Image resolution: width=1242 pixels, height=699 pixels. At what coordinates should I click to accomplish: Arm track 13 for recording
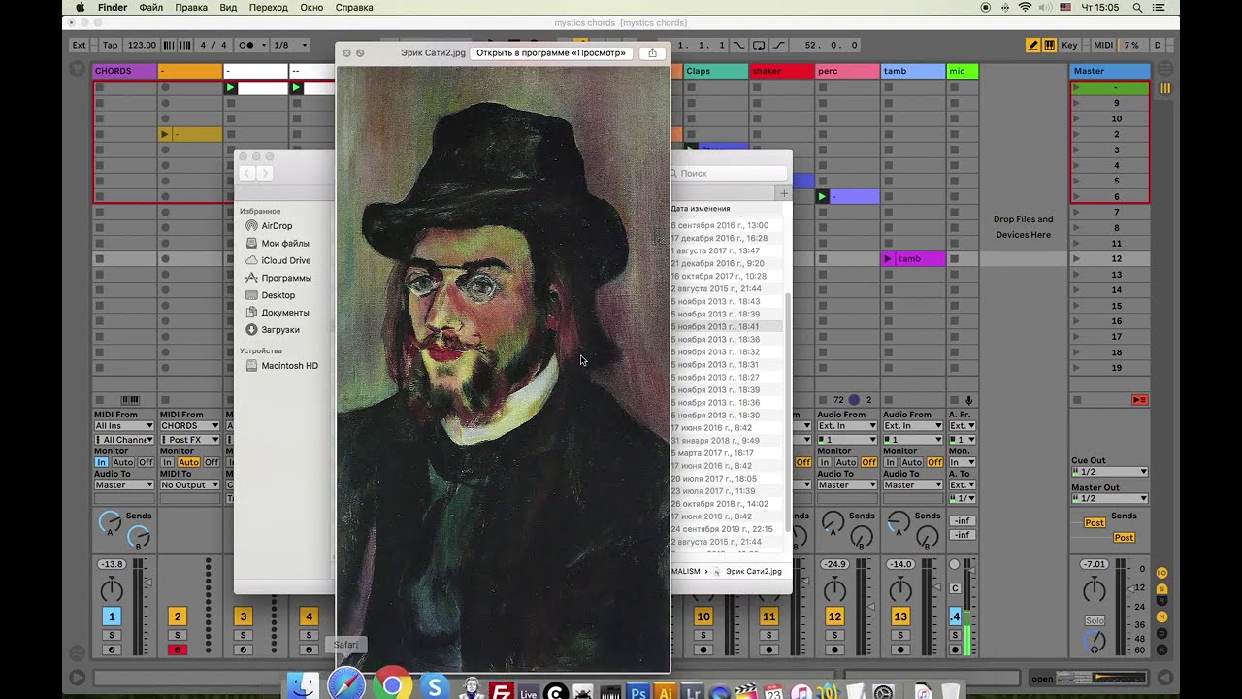point(900,649)
